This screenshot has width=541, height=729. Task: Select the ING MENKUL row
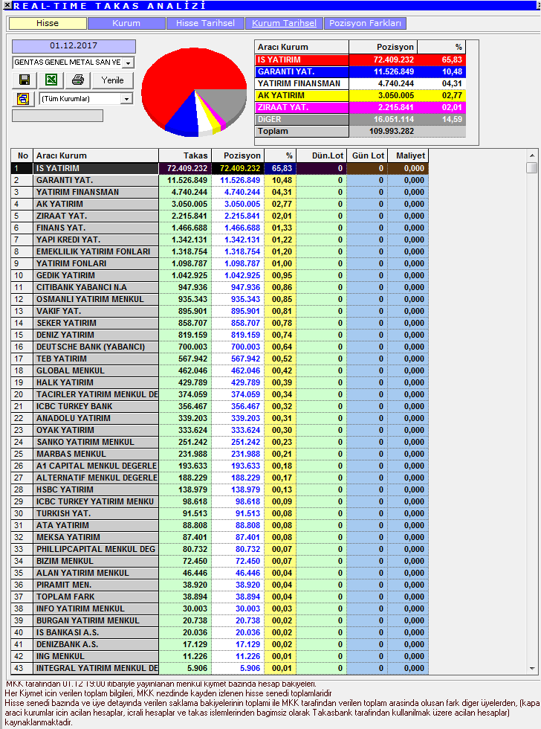(219, 656)
